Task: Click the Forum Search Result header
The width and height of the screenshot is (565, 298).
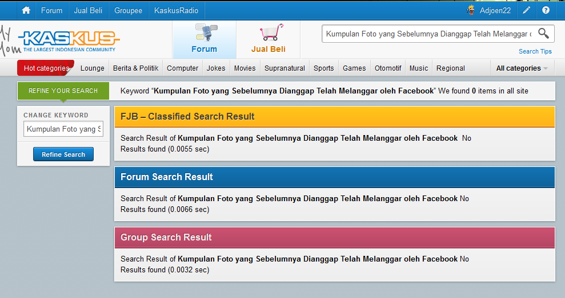Action: pos(335,177)
